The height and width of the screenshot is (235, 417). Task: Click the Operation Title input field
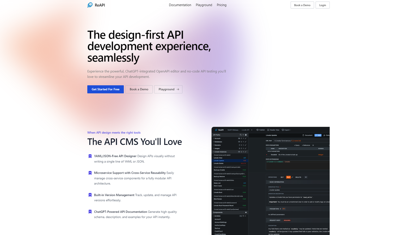(x=299, y=190)
